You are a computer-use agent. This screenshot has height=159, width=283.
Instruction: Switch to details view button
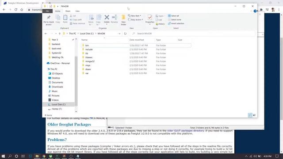250,115
